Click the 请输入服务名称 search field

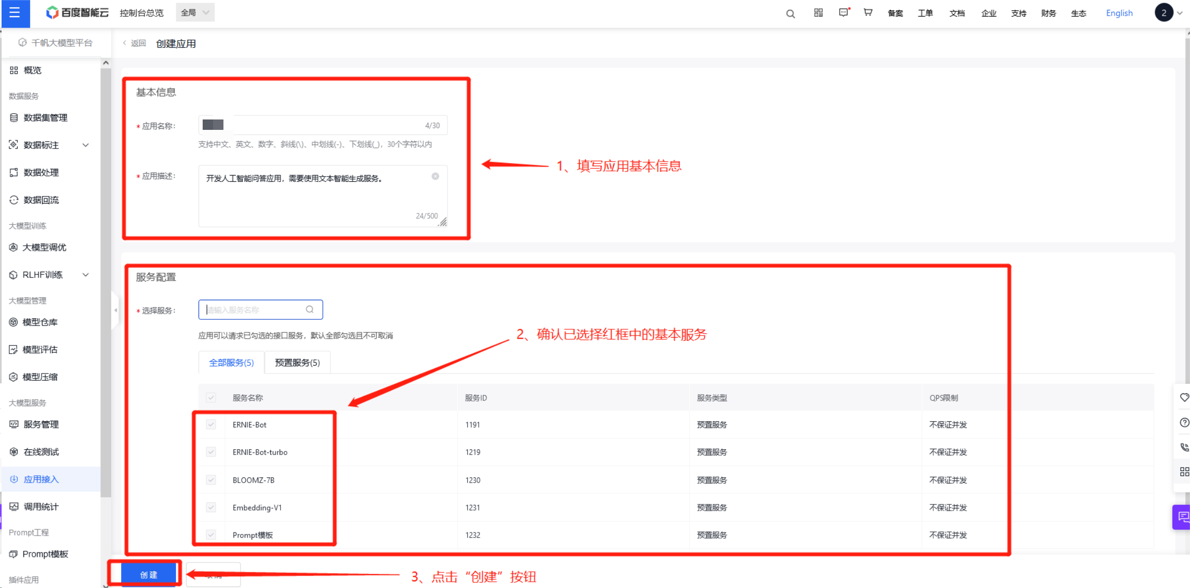[x=260, y=310]
